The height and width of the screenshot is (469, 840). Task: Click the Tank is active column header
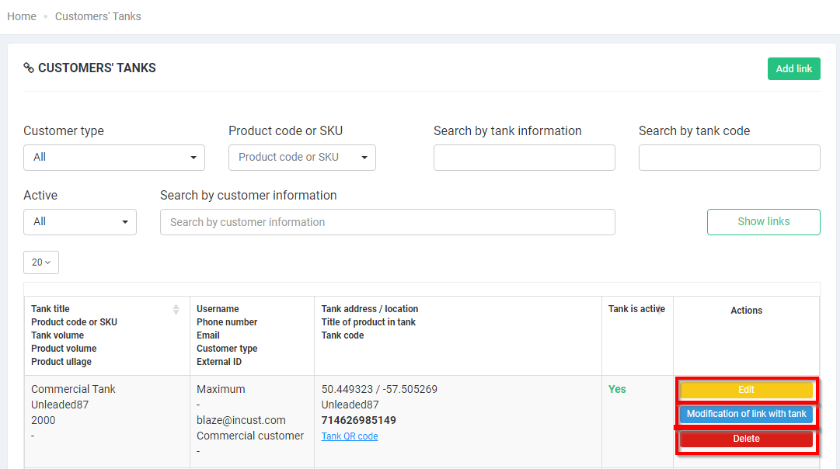[x=636, y=309]
